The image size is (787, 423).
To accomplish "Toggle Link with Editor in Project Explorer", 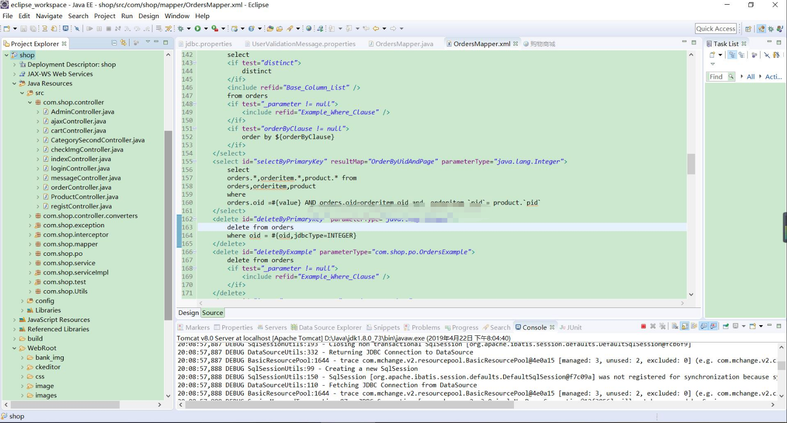I will click(123, 43).
